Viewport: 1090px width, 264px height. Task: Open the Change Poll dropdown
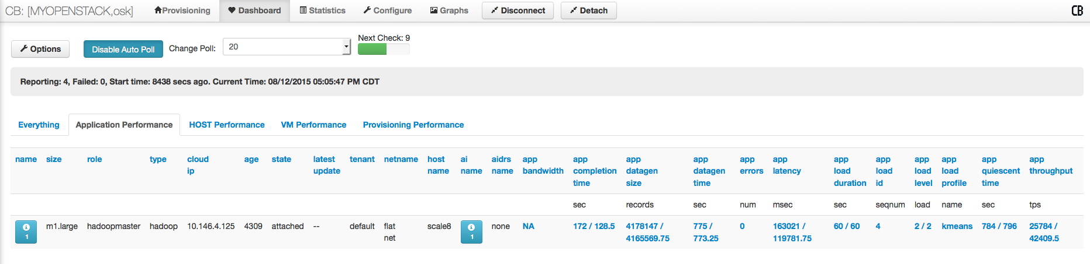coord(287,47)
